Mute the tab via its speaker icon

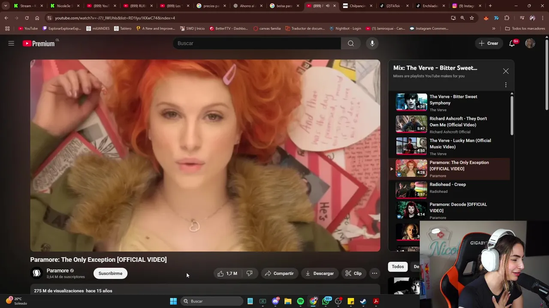(x=327, y=6)
